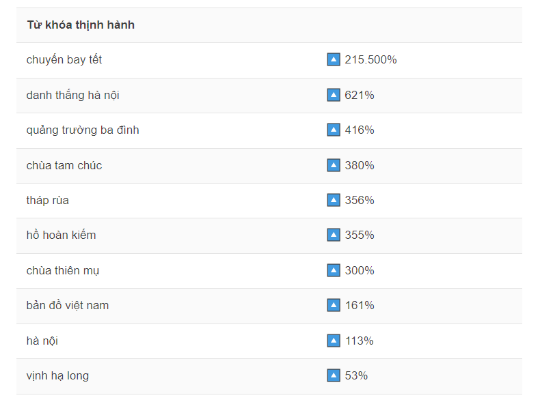Click the rising icon next to 53%
This screenshot has width=540, height=417.
pyautogui.click(x=334, y=375)
